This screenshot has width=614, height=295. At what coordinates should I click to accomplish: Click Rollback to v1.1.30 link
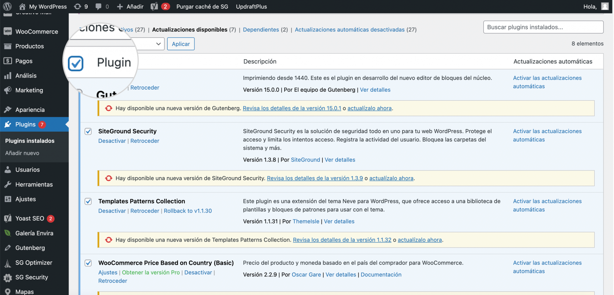(188, 211)
